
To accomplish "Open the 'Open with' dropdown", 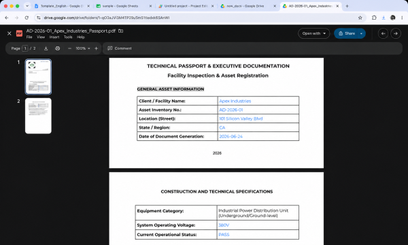I will click(313, 33).
